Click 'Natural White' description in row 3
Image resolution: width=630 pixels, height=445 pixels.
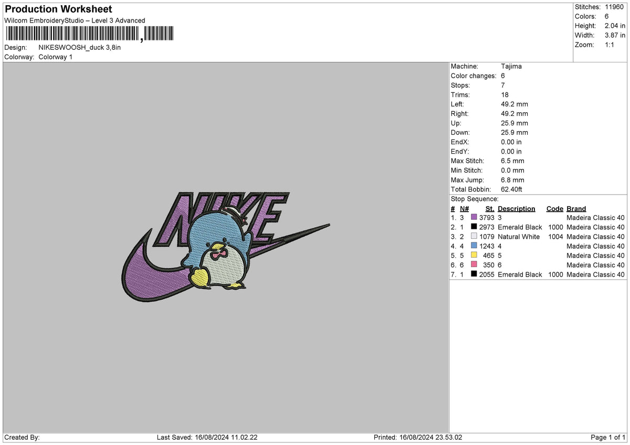(x=519, y=236)
